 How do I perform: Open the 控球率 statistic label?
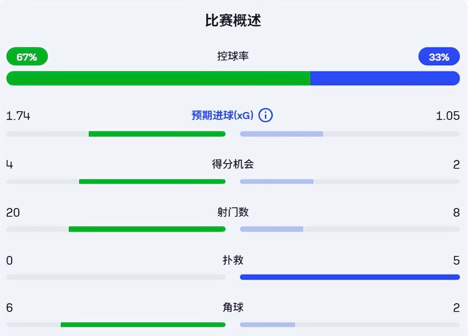click(x=233, y=56)
